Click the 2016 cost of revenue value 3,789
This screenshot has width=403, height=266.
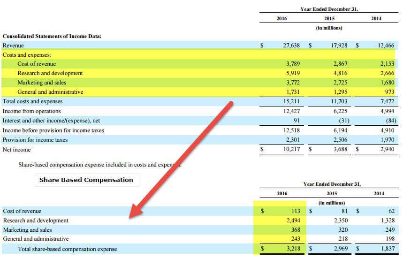pyautogui.click(x=293, y=64)
